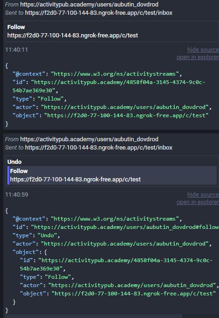This screenshot has width=219, height=318.
Task: Click "@context" line in the second JSON block
Action: coord(97,219)
